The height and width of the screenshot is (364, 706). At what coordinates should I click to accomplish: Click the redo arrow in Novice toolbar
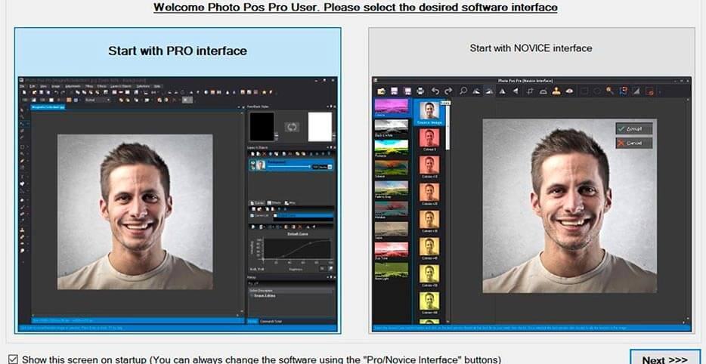[x=448, y=91]
